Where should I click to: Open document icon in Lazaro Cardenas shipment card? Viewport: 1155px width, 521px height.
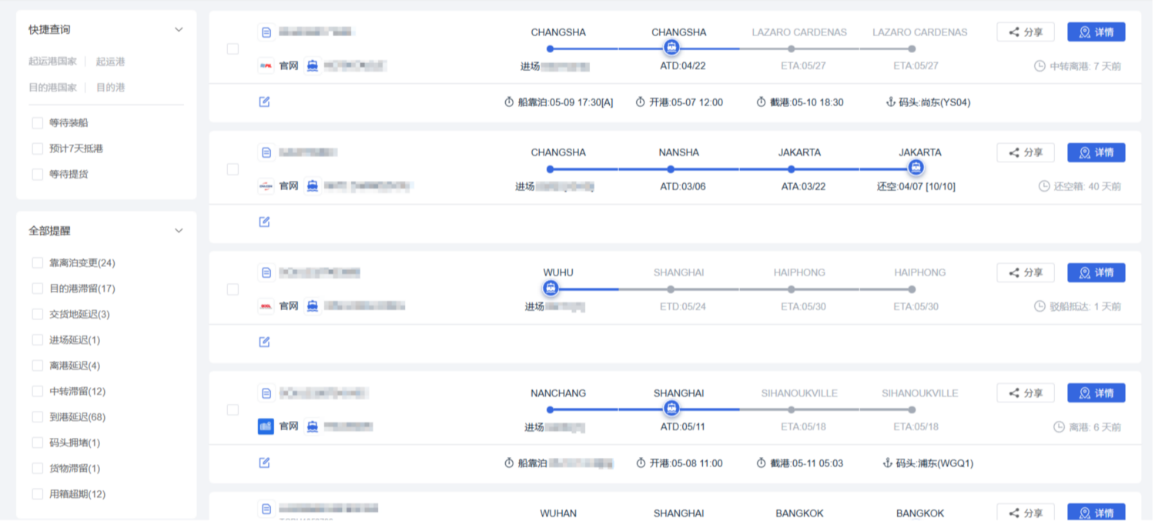pos(266,32)
